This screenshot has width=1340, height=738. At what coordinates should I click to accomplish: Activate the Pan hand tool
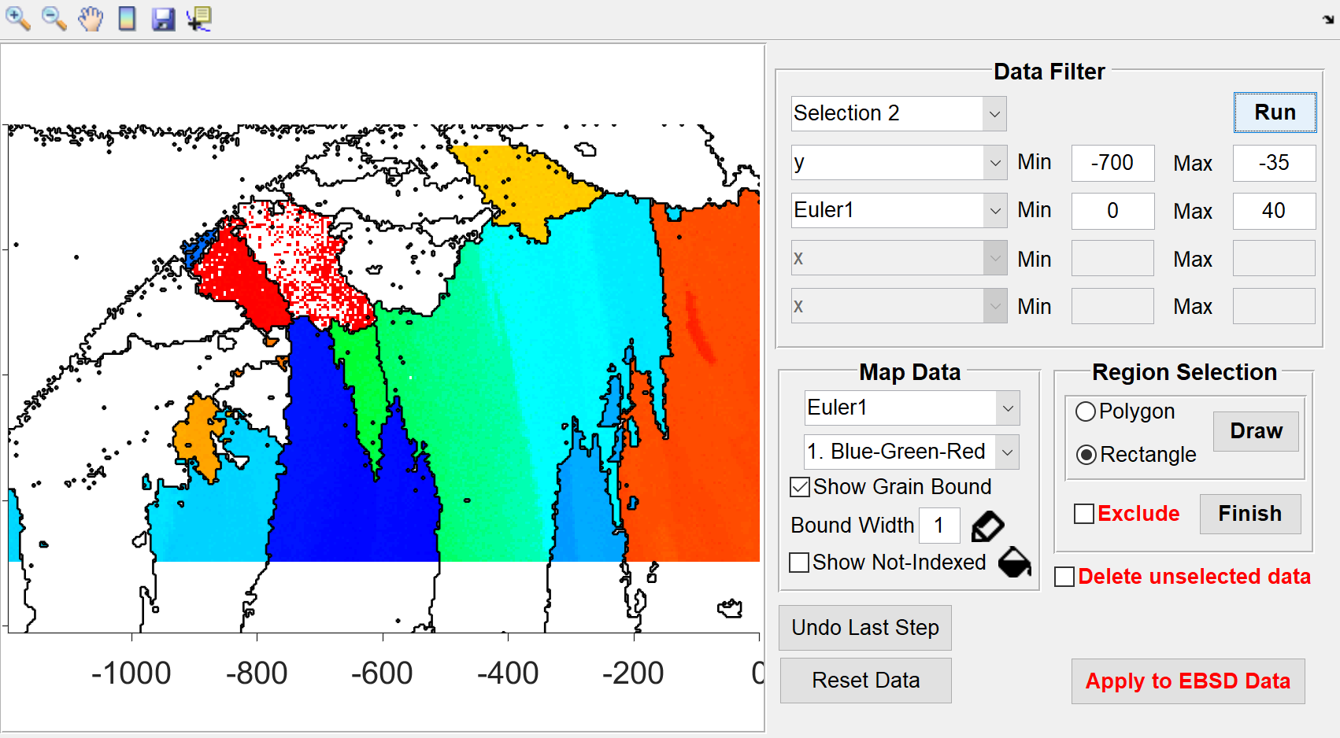pyautogui.click(x=91, y=18)
